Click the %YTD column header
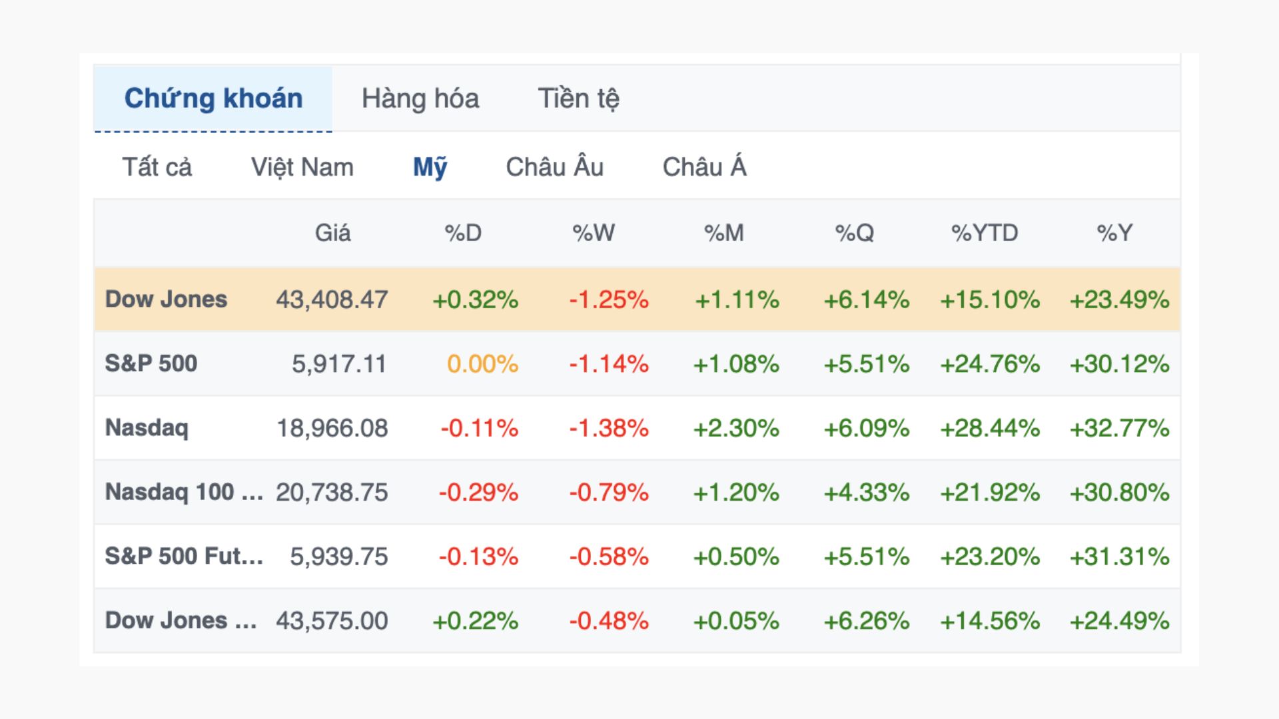The image size is (1279, 719). click(x=985, y=233)
